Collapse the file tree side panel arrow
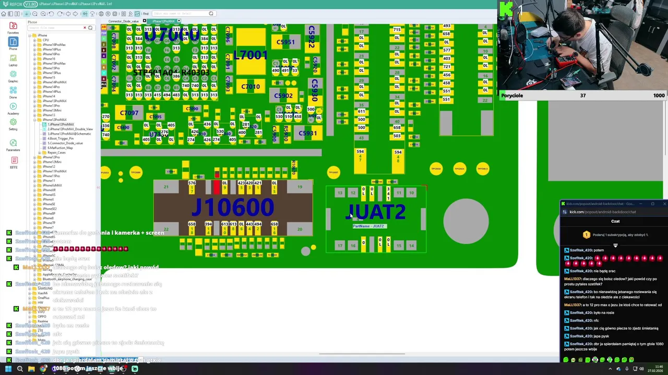The width and height of the screenshot is (668, 375). pyautogui.click(x=98, y=187)
